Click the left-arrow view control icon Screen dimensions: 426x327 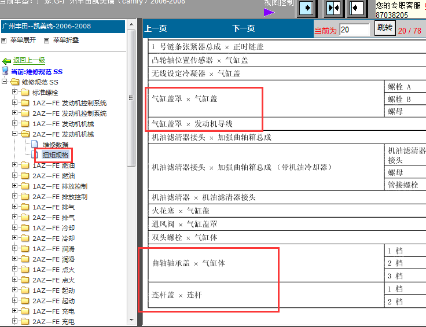356,8
